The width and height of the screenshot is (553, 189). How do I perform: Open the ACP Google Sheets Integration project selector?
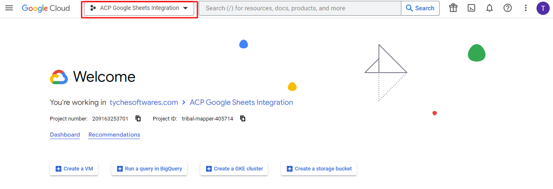[139, 8]
